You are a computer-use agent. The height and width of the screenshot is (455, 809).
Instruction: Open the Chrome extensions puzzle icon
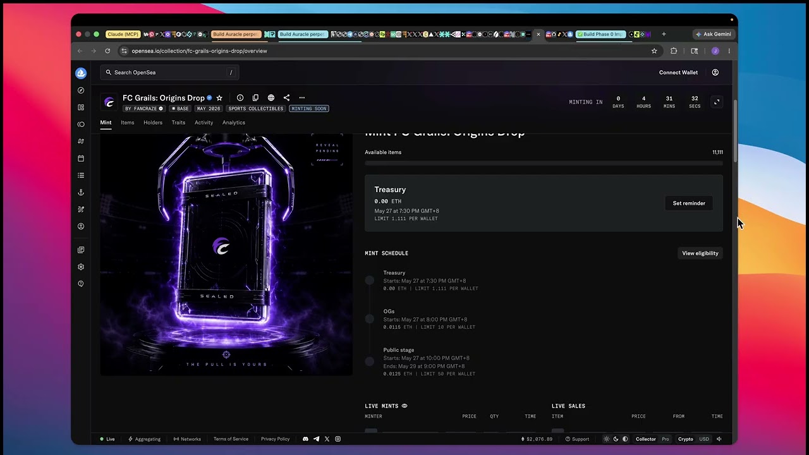[674, 51]
